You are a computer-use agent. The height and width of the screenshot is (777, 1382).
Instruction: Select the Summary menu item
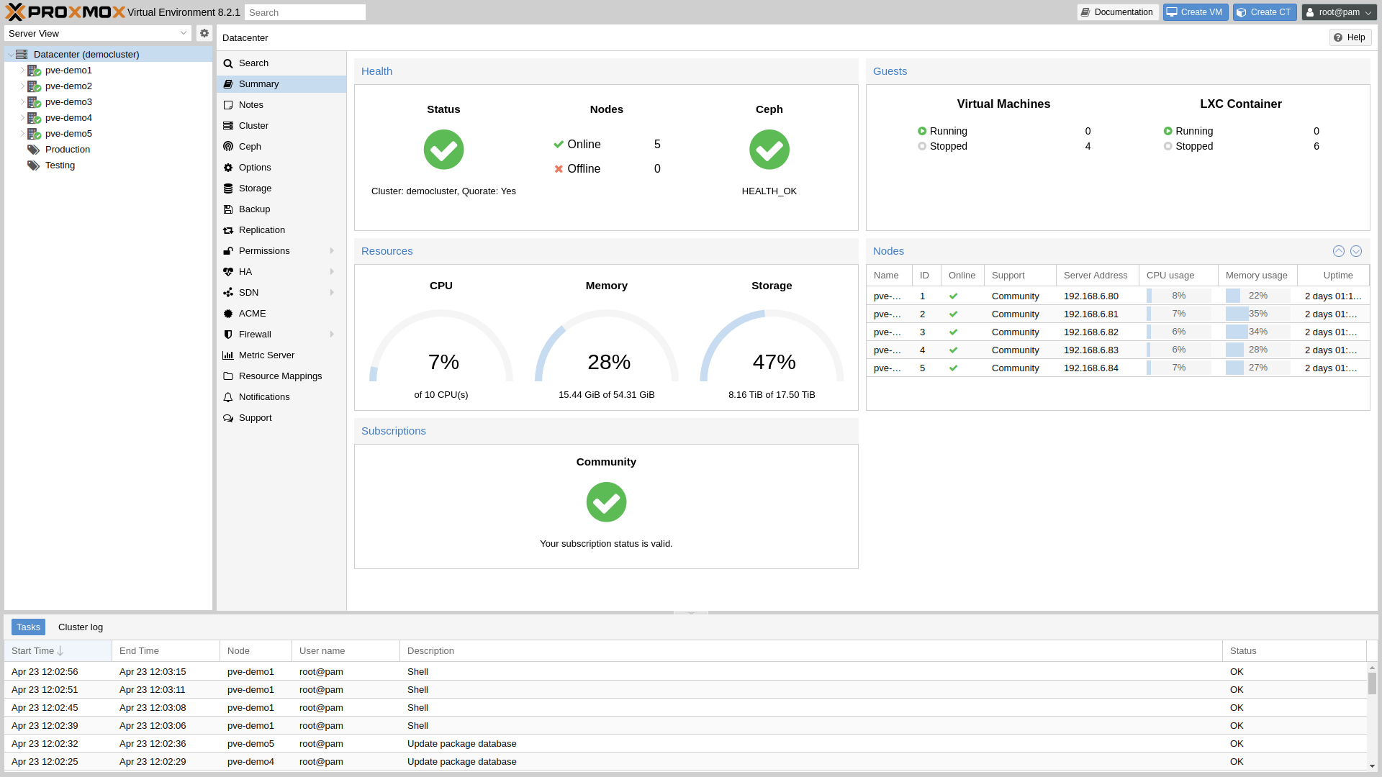click(x=258, y=83)
